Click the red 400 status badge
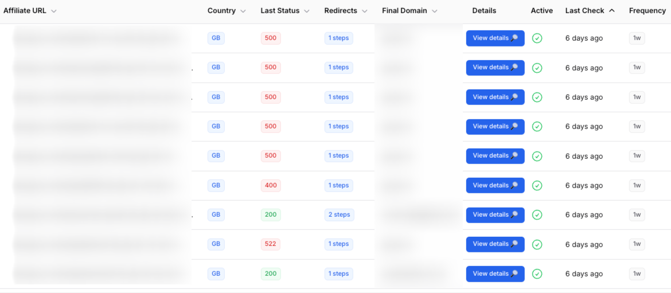671x293 pixels. (271, 186)
